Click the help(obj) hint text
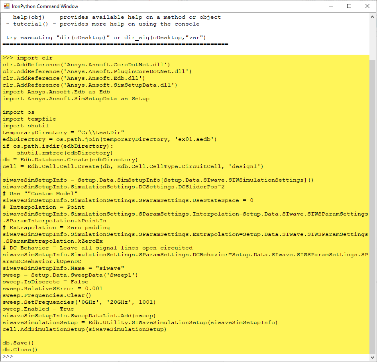 [28, 17]
